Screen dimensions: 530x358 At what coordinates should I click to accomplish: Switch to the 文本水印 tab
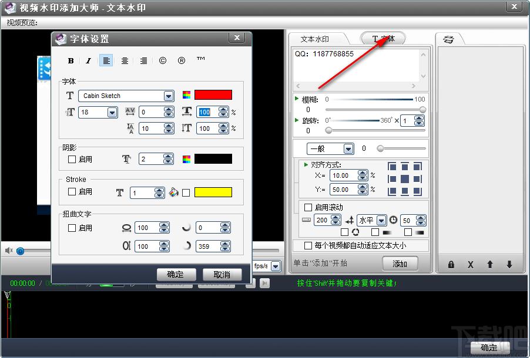click(x=315, y=39)
